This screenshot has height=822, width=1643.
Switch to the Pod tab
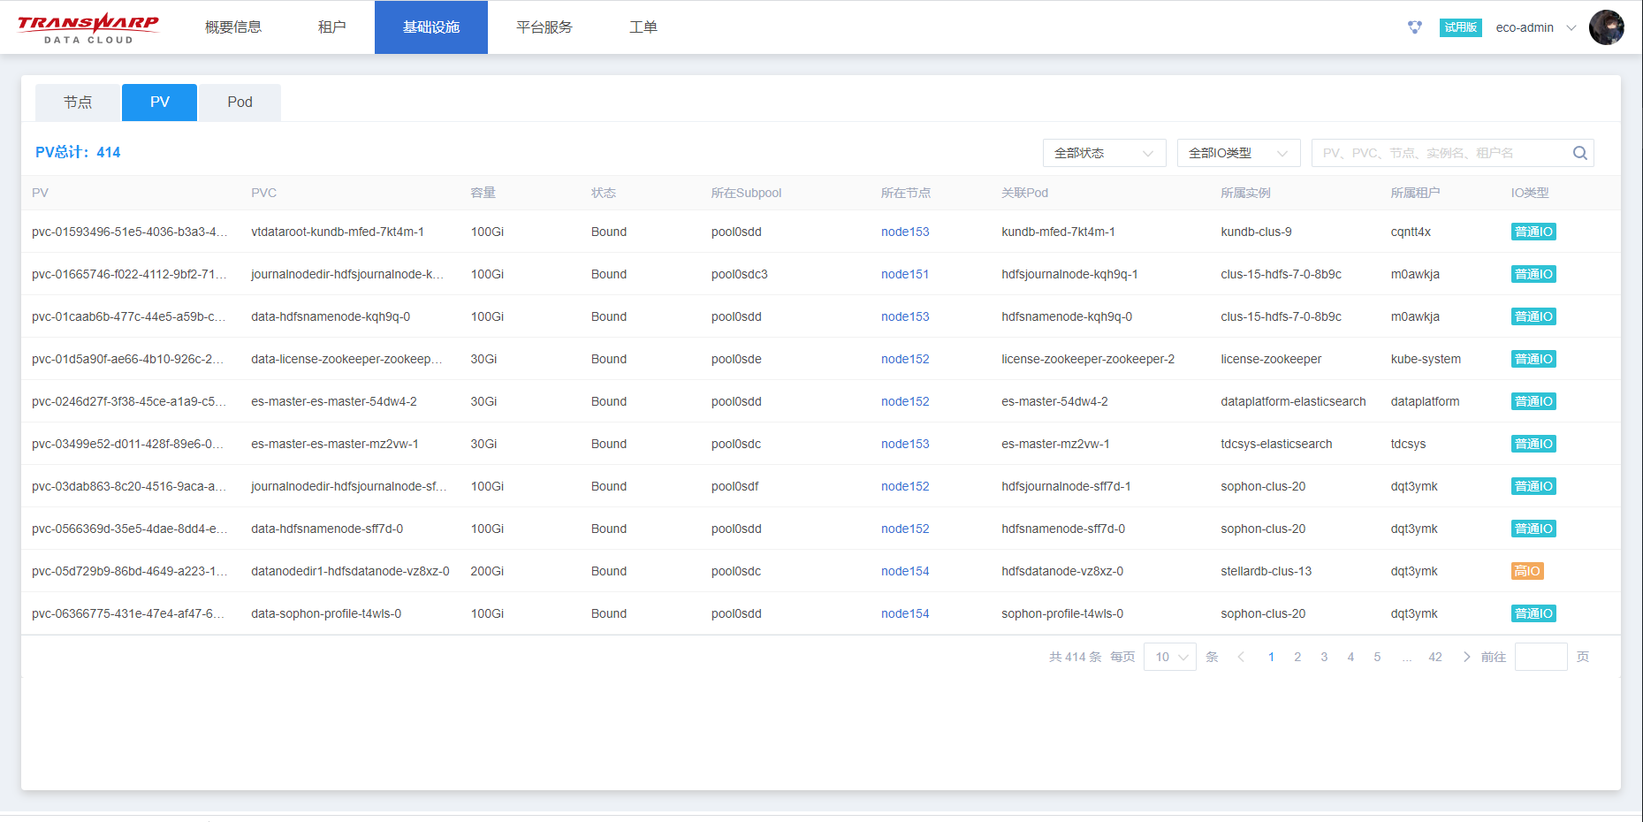[240, 103]
